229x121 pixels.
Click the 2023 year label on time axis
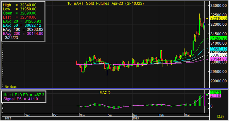(x=136, y=118)
